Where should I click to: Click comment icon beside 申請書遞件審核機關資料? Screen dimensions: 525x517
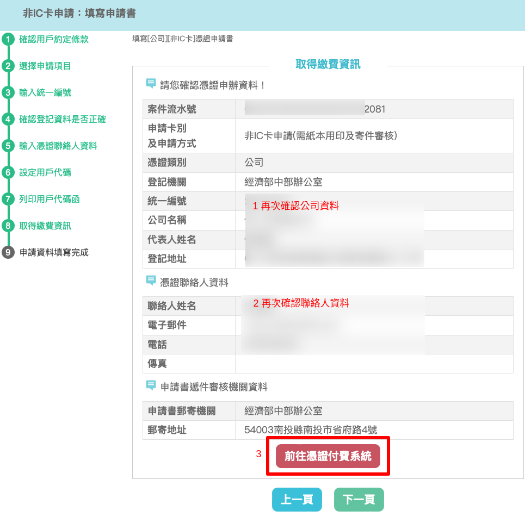click(151, 385)
